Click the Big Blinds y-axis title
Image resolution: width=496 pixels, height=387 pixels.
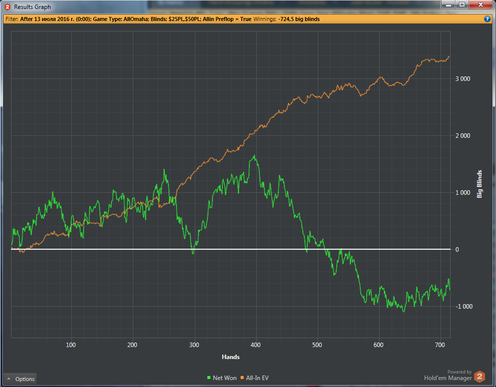coord(480,184)
